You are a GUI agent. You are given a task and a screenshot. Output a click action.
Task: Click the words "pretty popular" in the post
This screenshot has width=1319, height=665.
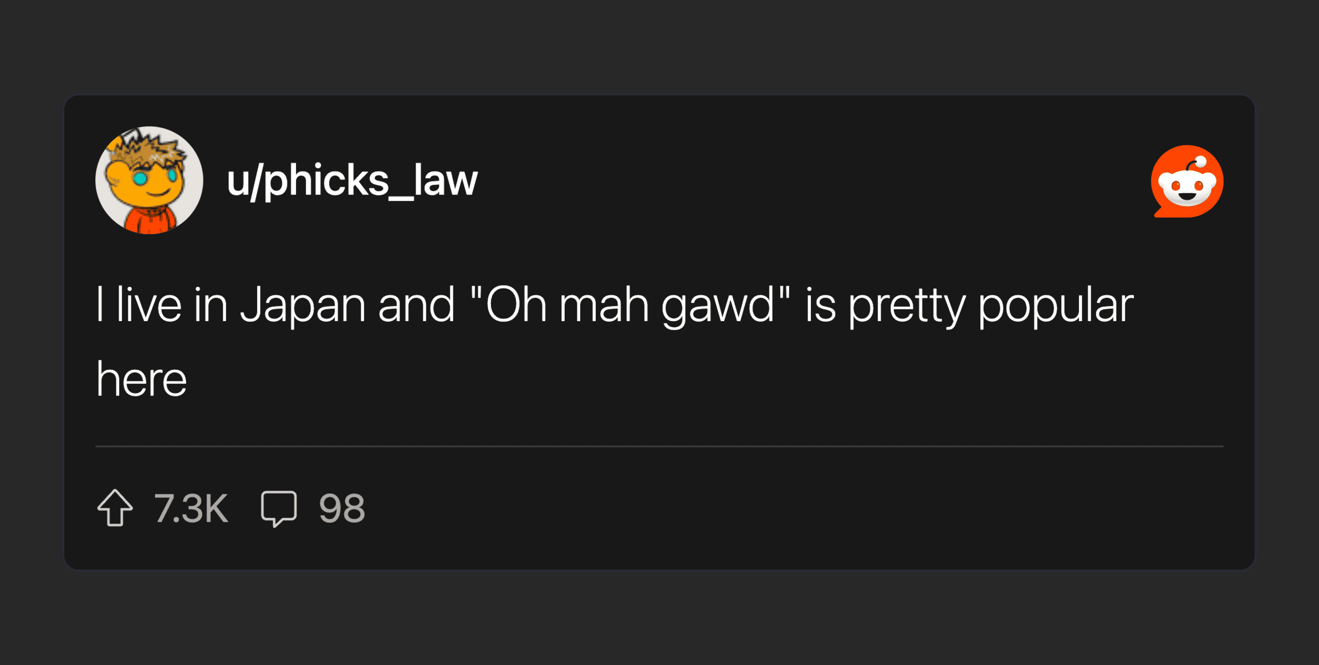[x=991, y=306]
